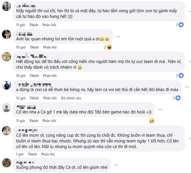Reply to the "Hết động lực" comment via Phản hồi

(x=50, y=76)
